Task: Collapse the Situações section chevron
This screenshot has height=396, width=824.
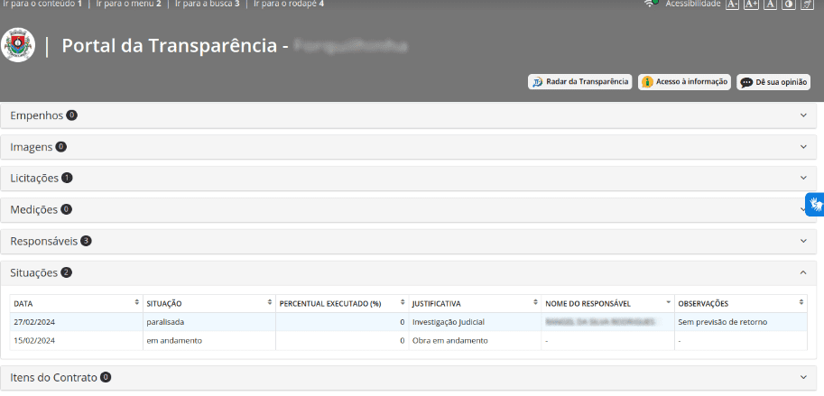Action: (803, 272)
